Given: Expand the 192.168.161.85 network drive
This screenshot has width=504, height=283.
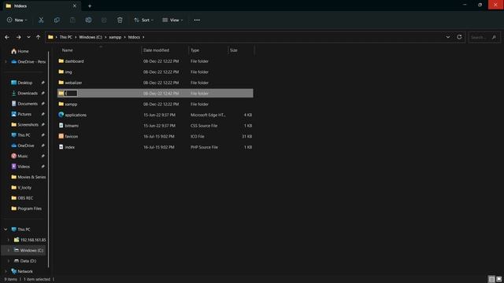Looking at the screenshot, I should (9, 240).
